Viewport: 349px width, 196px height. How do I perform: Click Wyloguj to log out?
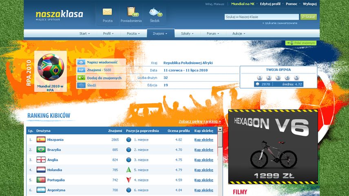pos(309,4)
